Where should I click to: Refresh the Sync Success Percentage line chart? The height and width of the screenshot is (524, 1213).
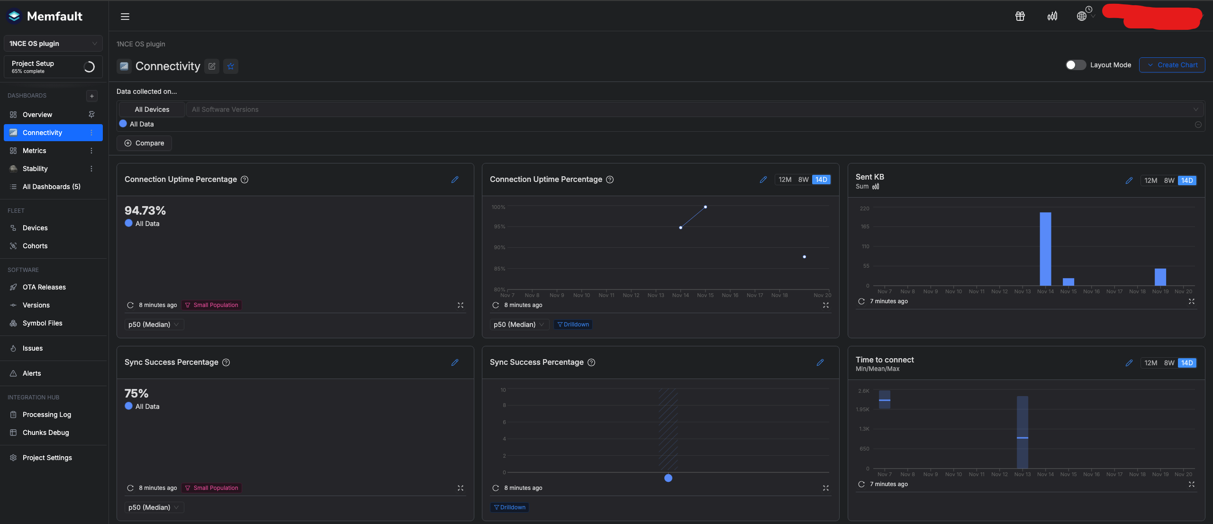[x=496, y=488]
